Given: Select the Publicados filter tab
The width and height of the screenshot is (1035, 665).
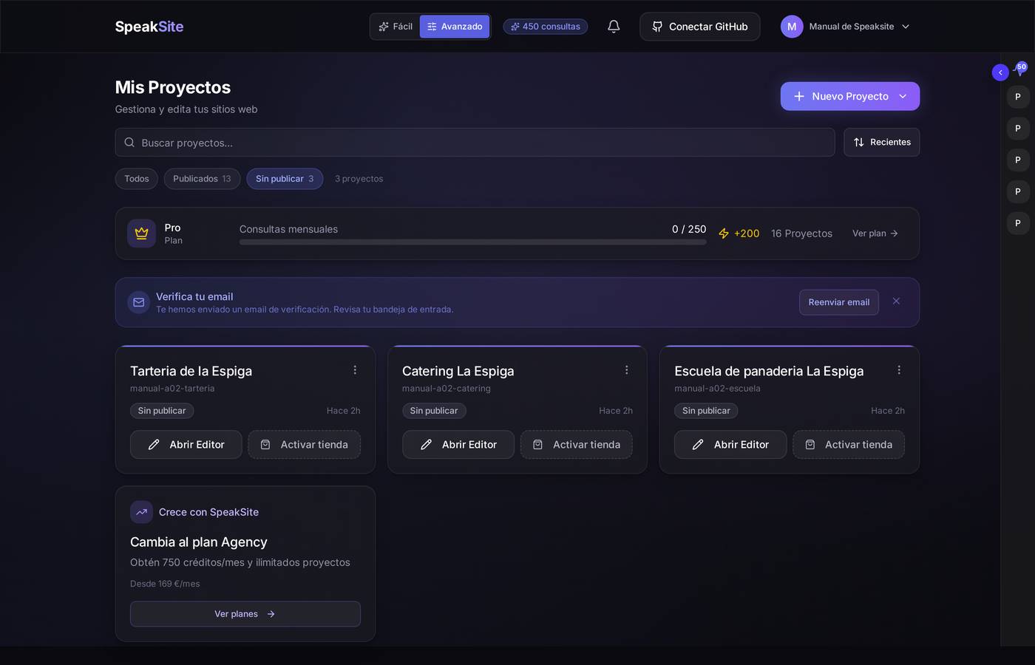Looking at the screenshot, I should point(202,179).
